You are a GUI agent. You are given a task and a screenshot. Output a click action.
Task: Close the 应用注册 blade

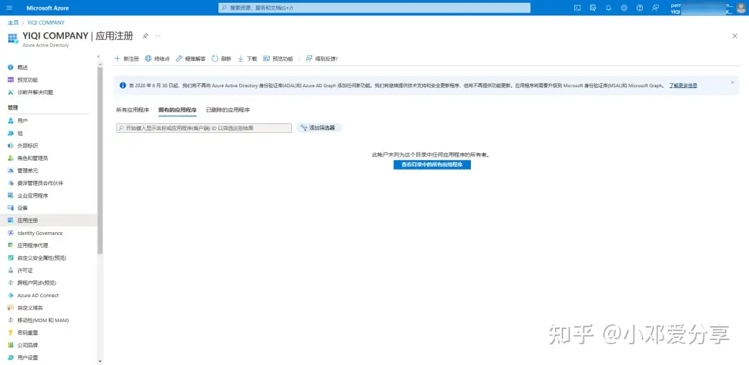pos(734,36)
